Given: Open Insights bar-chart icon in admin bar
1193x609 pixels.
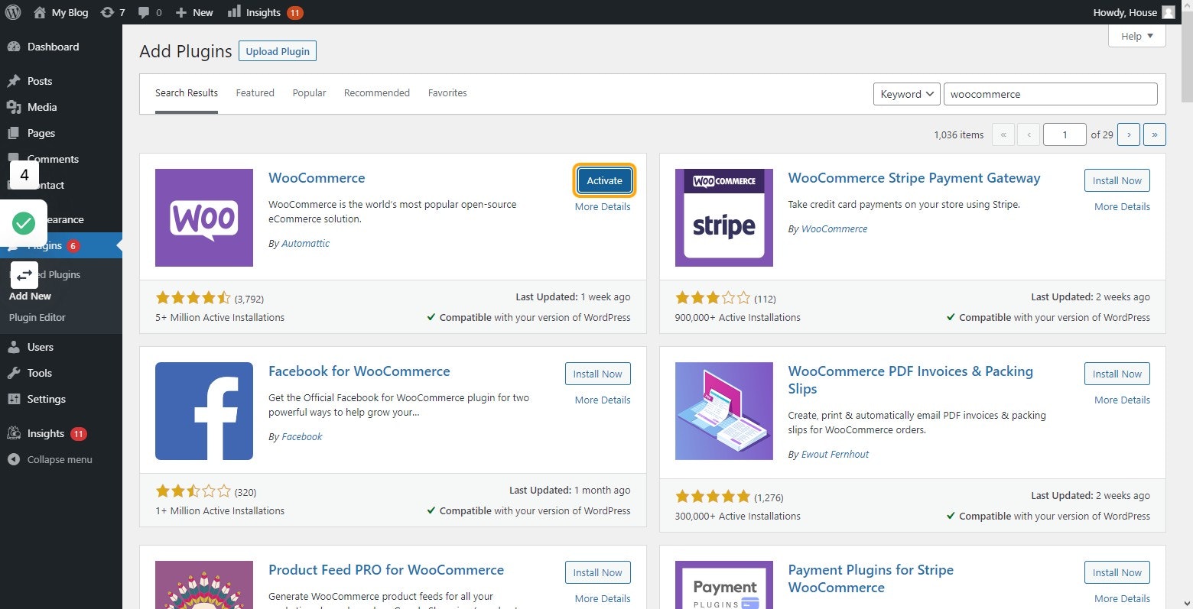Looking at the screenshot, I should click(234, 11).
